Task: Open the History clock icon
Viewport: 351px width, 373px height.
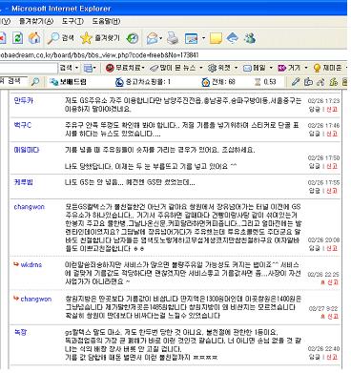Action: click(x=133, y=38)
